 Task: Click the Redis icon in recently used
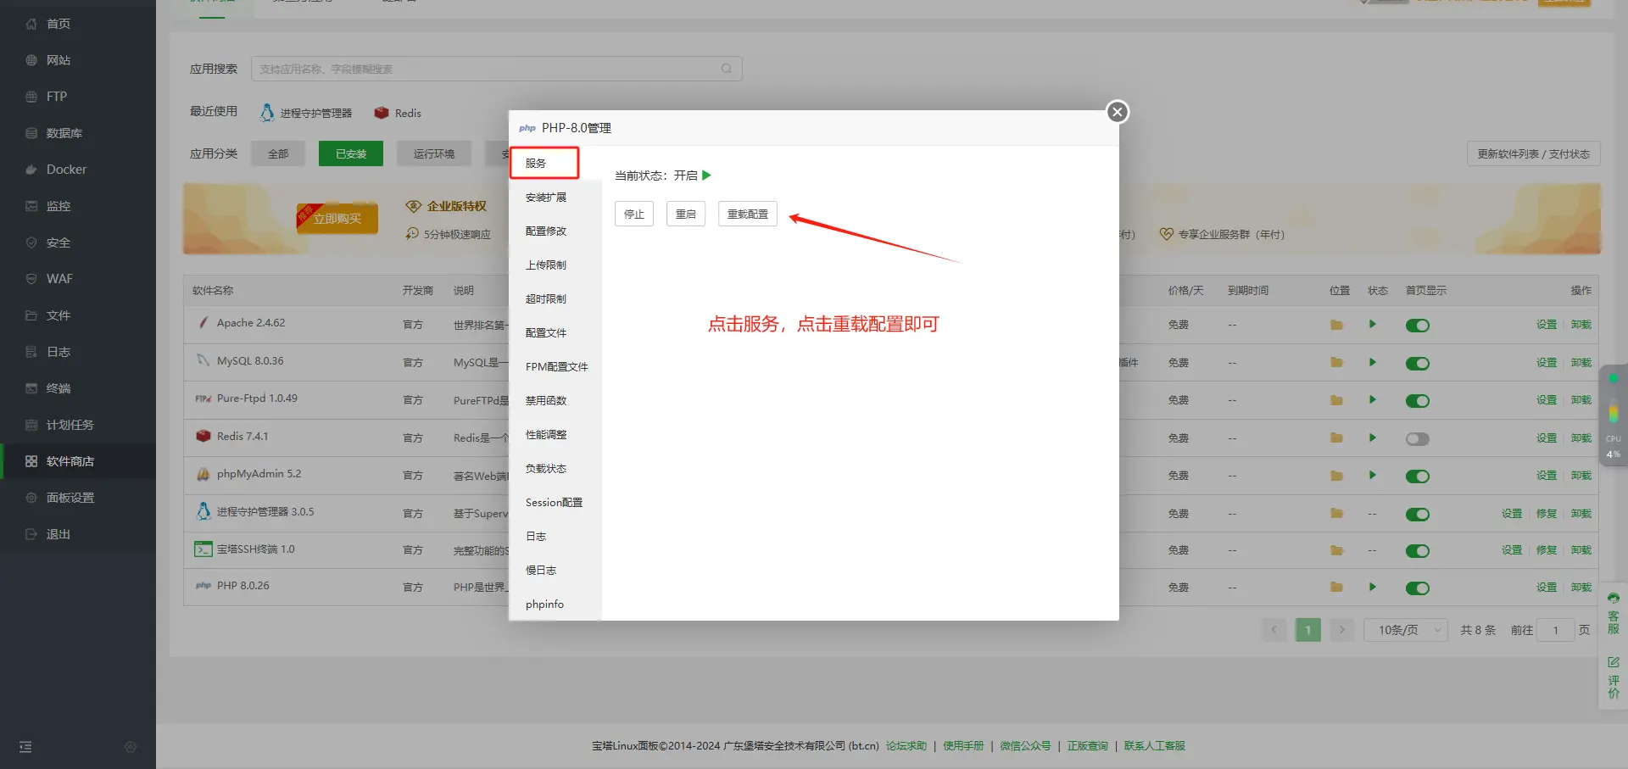point(382,113)
